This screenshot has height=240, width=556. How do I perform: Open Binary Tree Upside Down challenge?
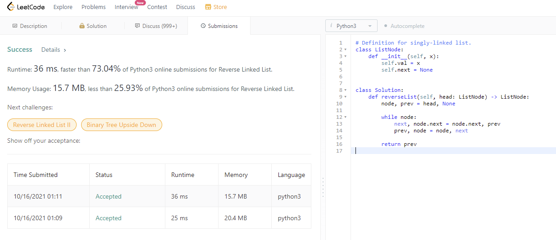[121, 125]
